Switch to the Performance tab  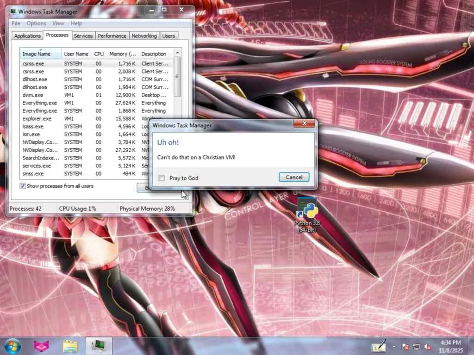pyautogui.click(x=112, y=36)
